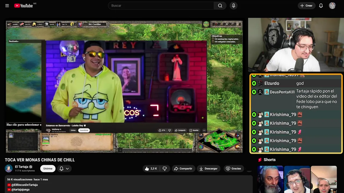Open the third Short thumbnail
Screen dimensions: 344x193
click(324, 179)
